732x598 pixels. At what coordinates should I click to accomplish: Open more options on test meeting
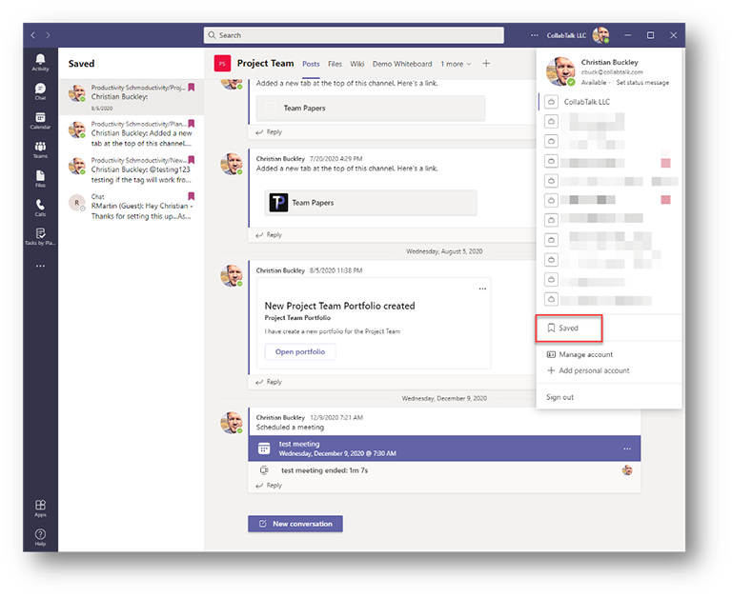coord(627,448)
